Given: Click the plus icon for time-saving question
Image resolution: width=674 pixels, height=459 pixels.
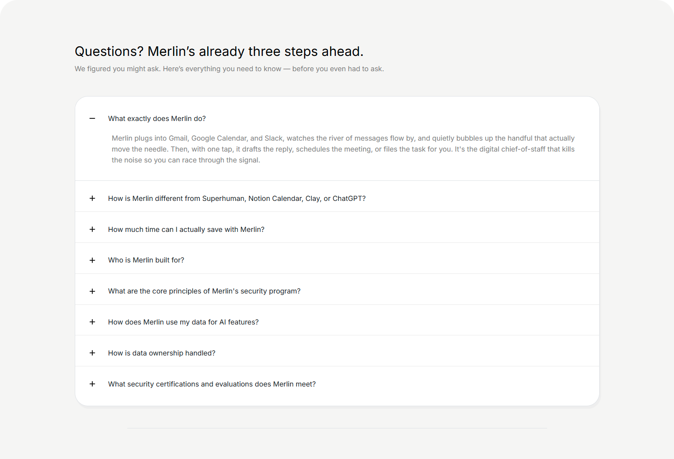Looking at the screenshot, I should click(x=92, y=229).
